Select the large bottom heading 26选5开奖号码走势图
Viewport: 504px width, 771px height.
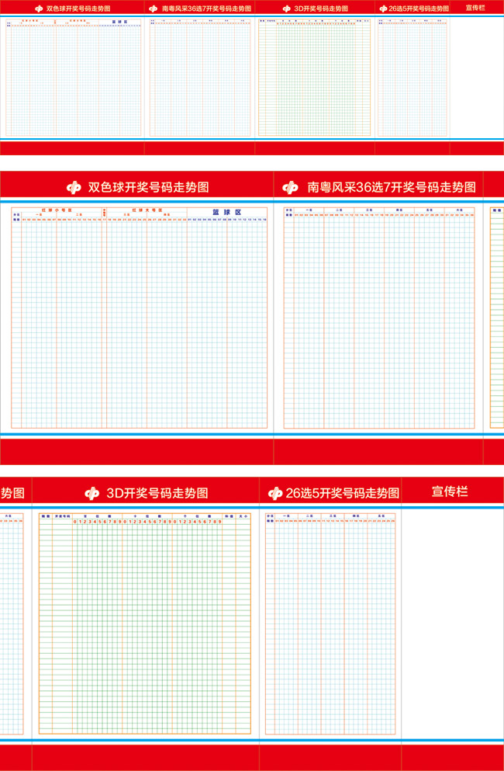click(x=343, y=493)
